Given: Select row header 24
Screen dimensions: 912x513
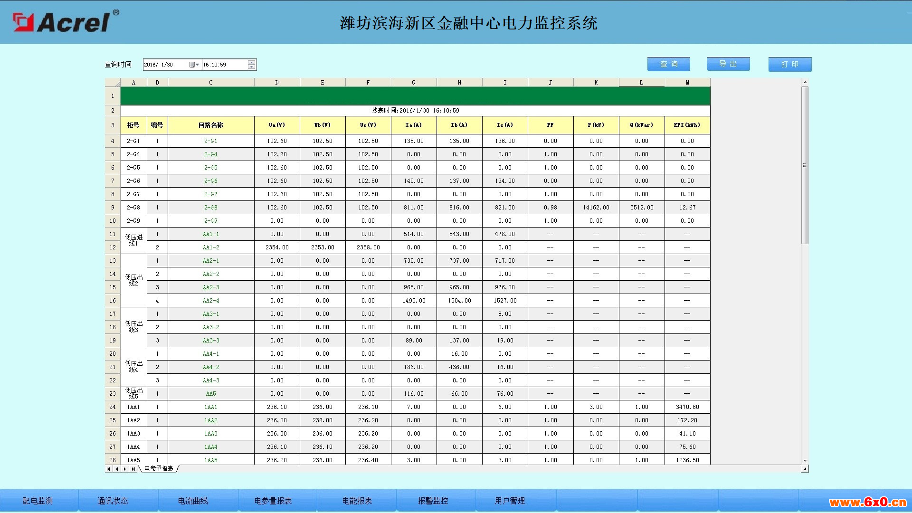Looking at the screenshot, I should pos(113,407).
